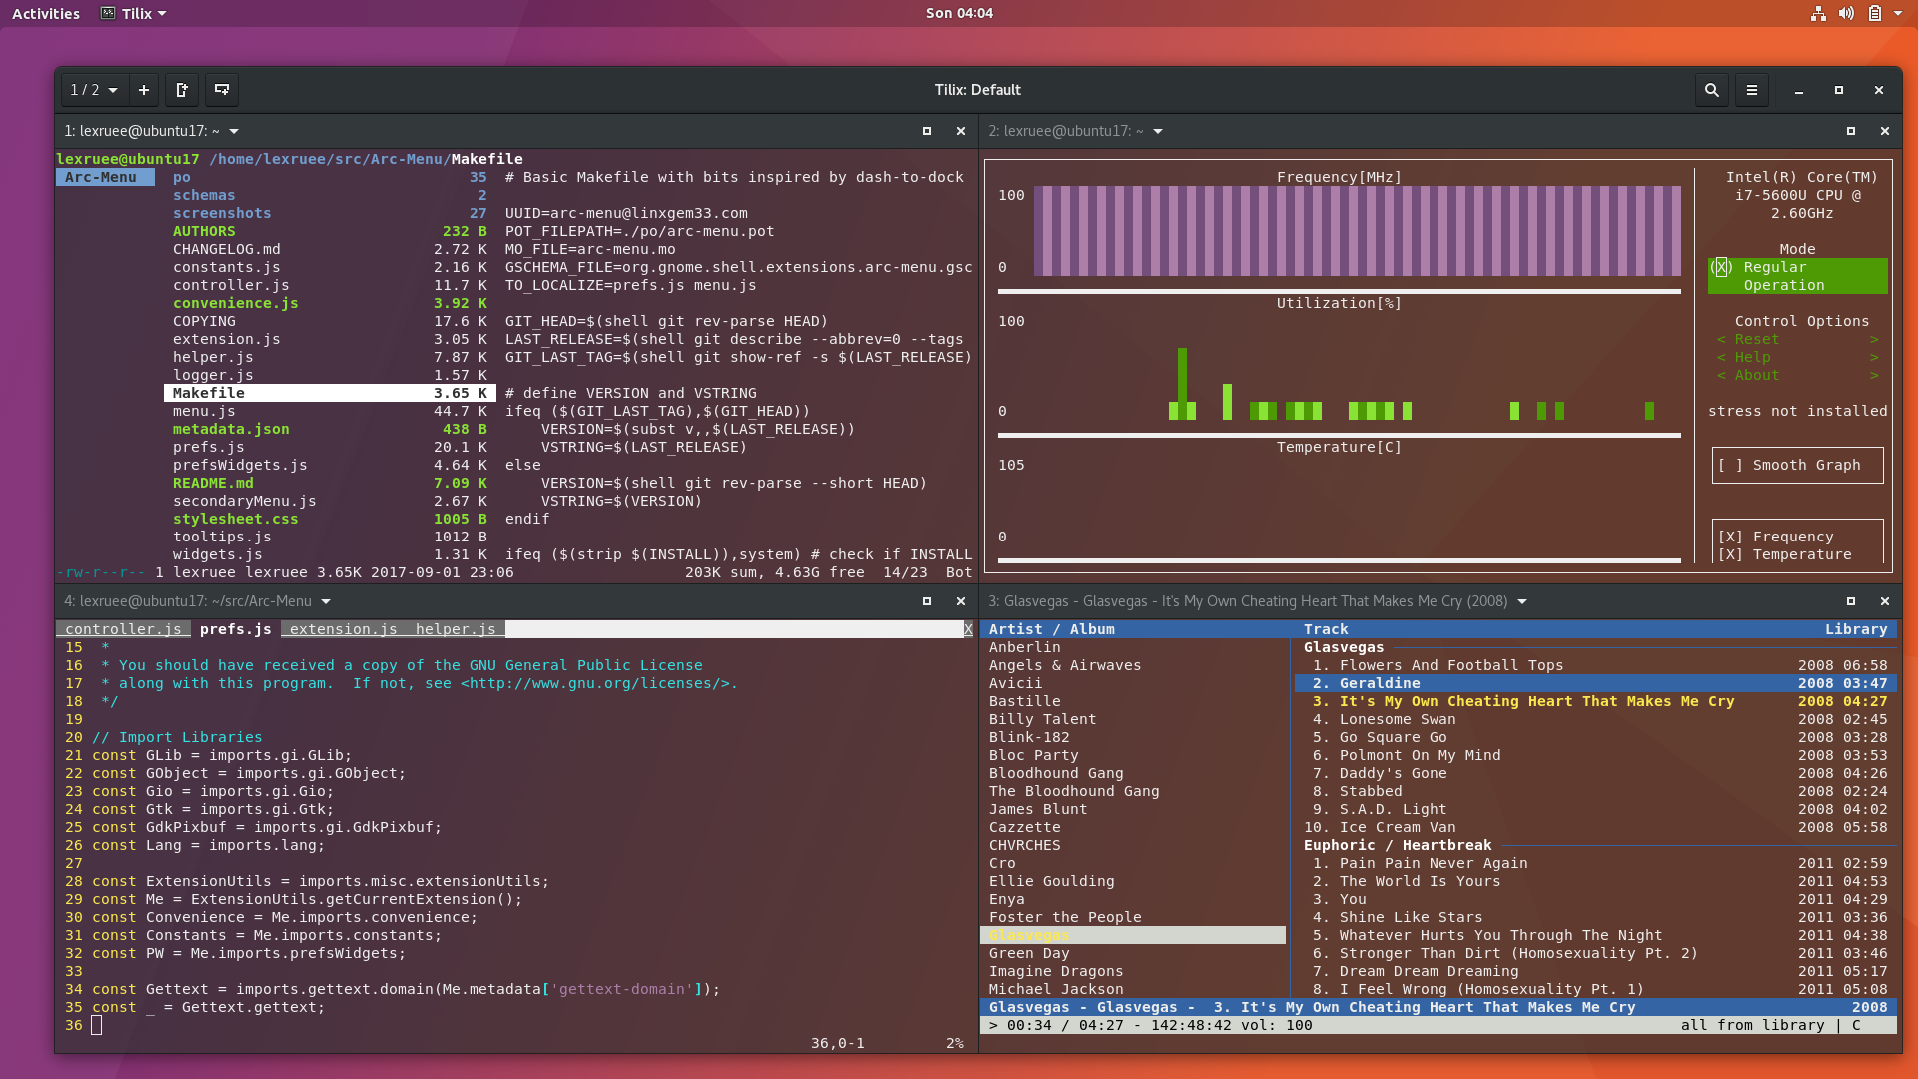This screenshot has width=1918, height=1079.
Task: Maximize terminal 3 music player pane
Action: [x=1851, y=601]
